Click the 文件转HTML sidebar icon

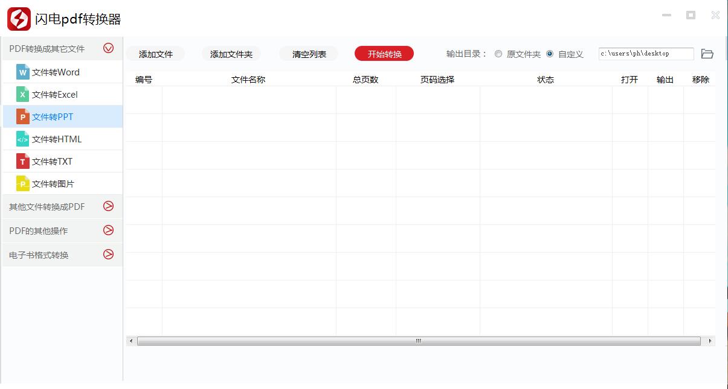[x=23, y=139]
